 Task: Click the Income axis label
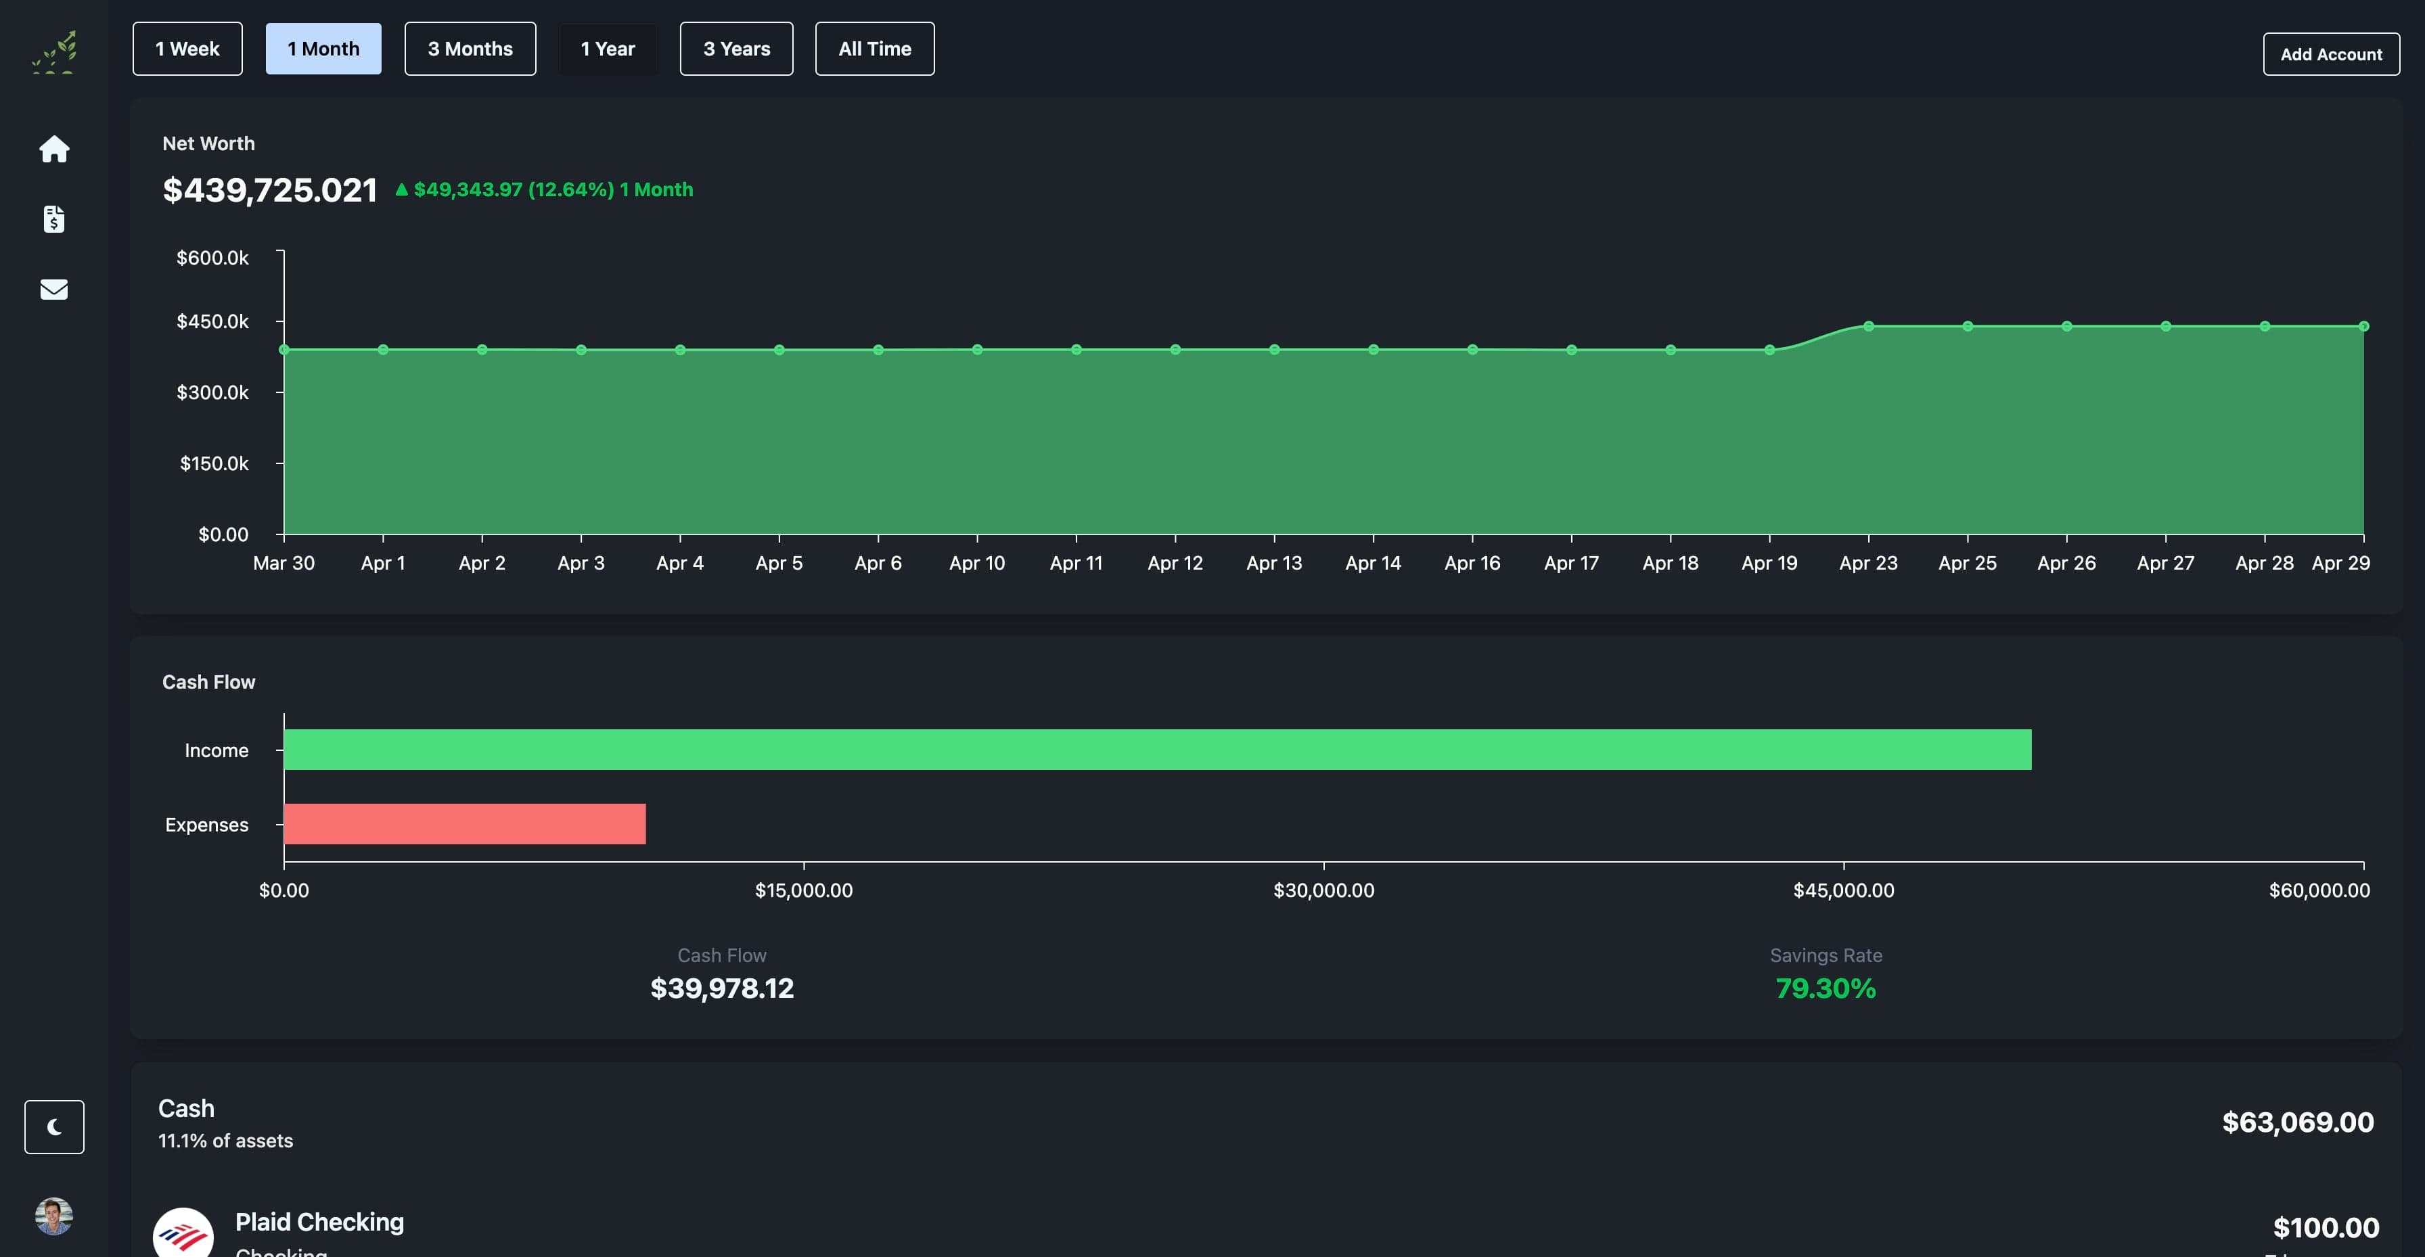pyautogui.click(x=217, y=750)
